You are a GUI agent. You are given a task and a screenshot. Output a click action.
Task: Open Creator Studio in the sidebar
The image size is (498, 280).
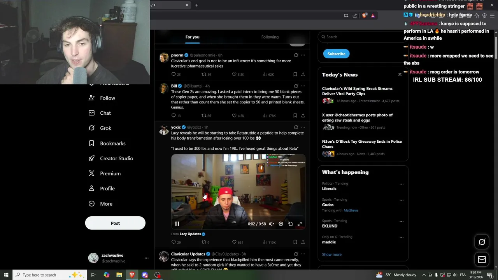tap(111, 158)
